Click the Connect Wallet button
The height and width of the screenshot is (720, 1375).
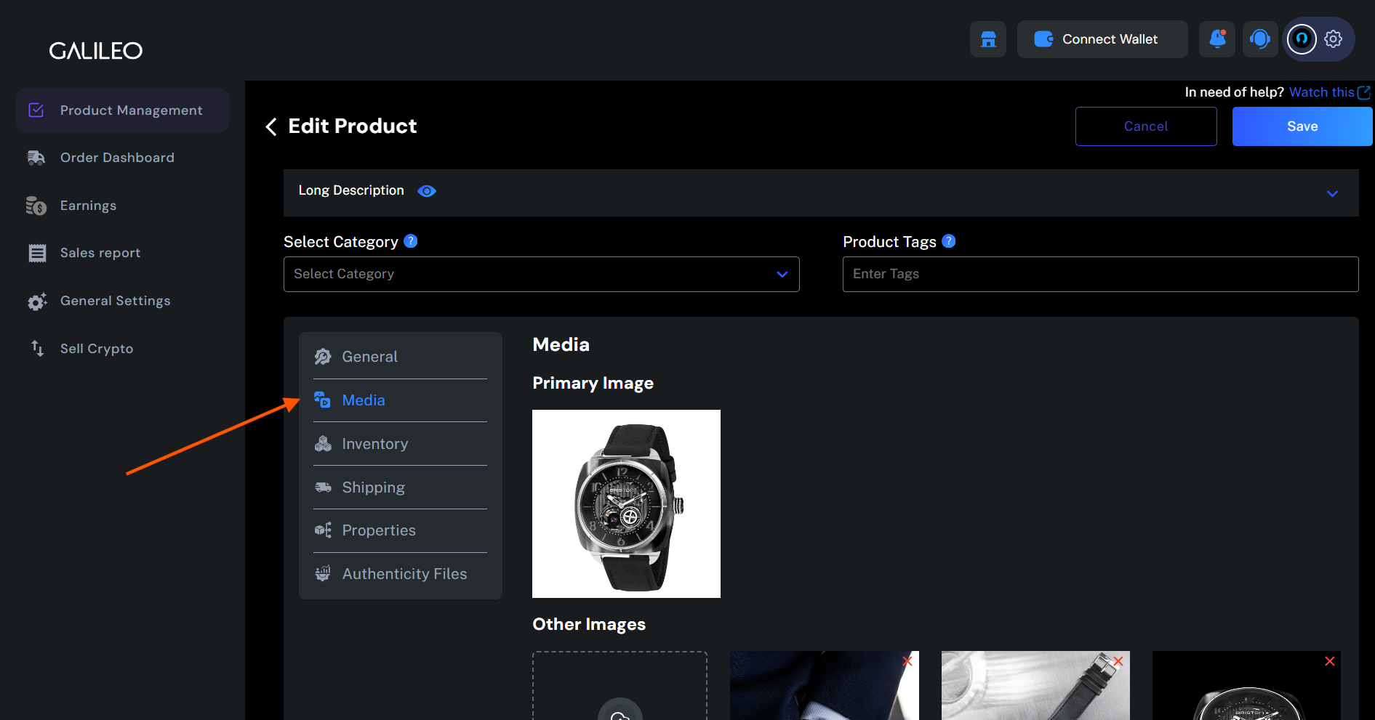[x=1102, y=39]
